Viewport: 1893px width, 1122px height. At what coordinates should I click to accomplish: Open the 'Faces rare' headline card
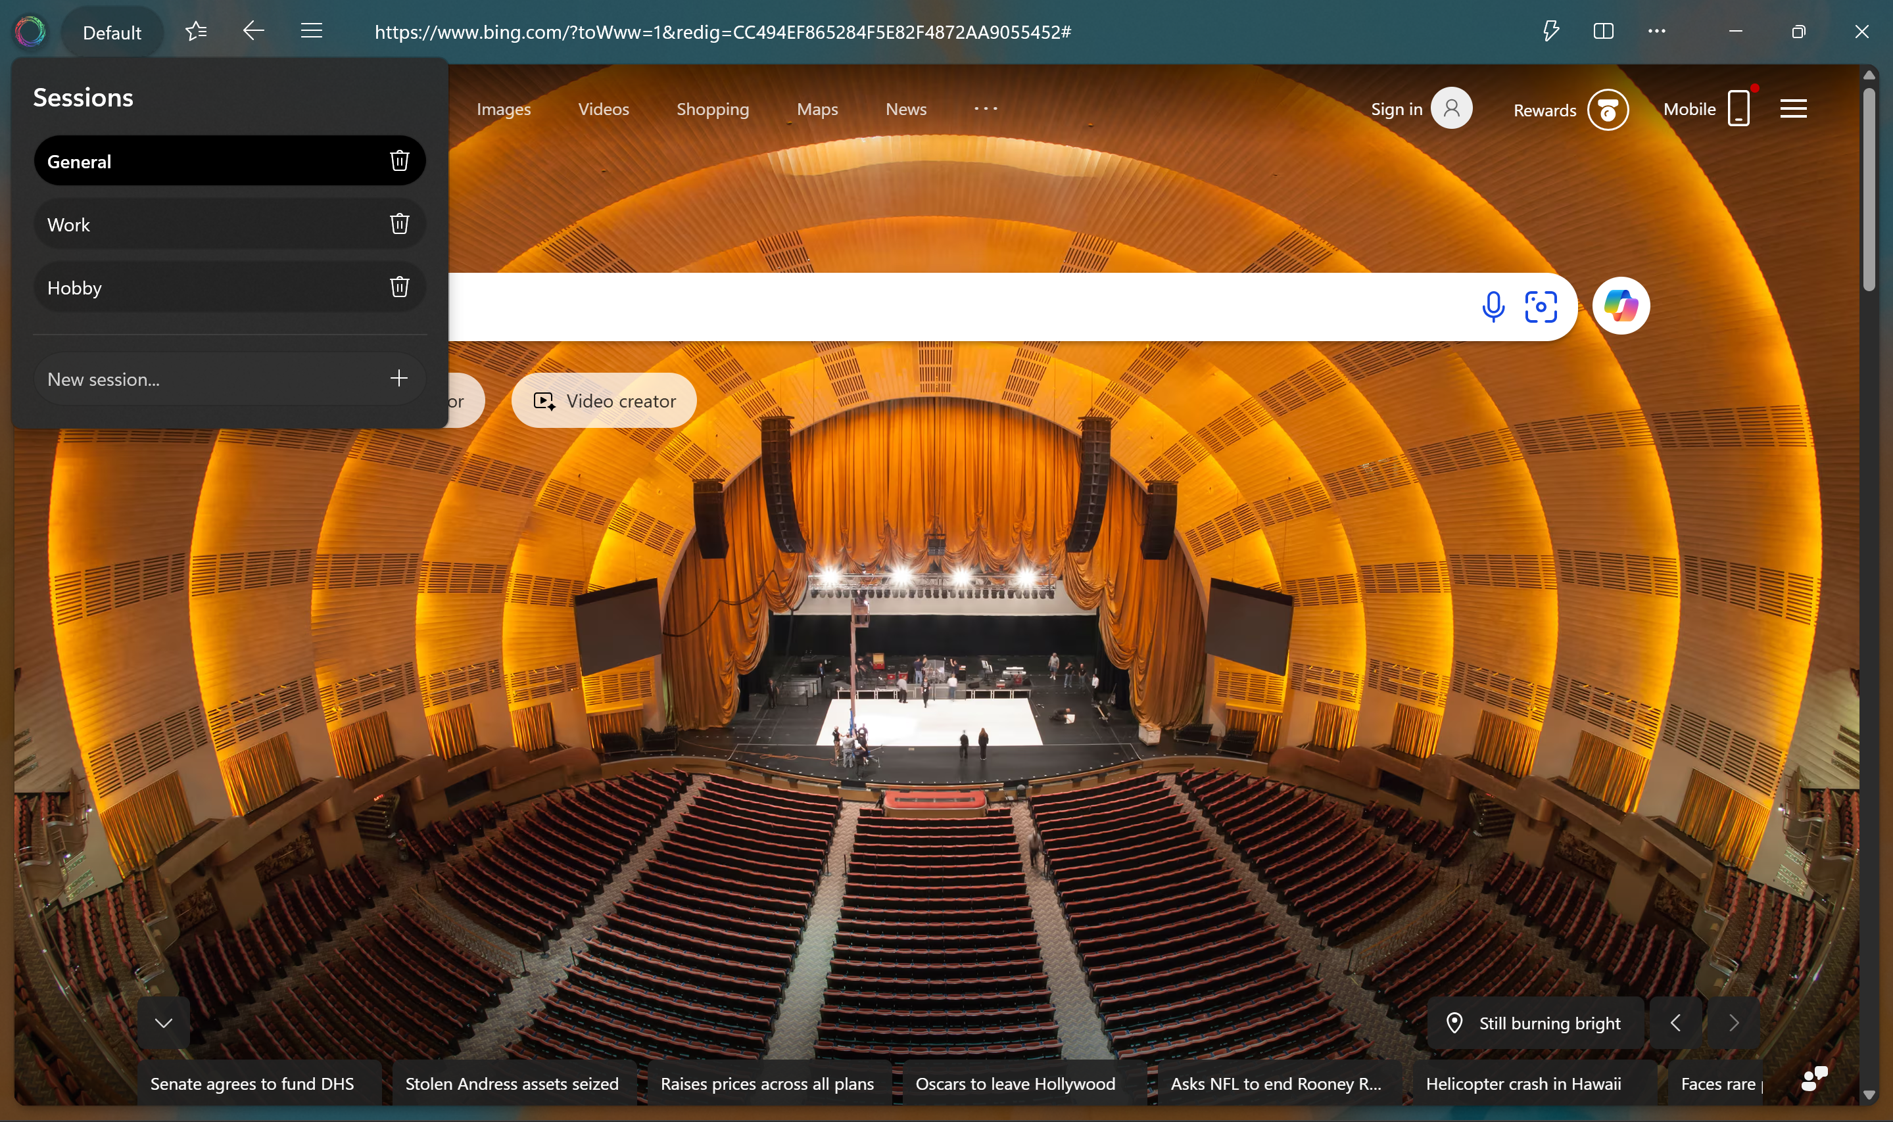pos(1717,1083)
